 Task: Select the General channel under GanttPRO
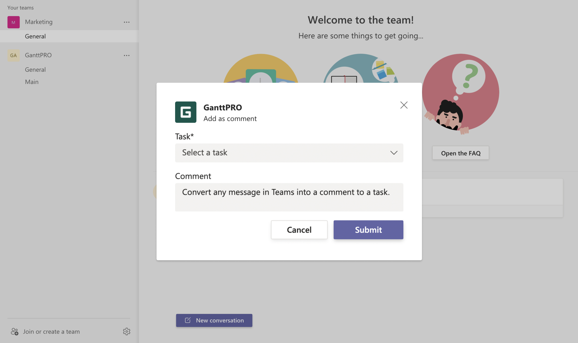pos(35,69)
